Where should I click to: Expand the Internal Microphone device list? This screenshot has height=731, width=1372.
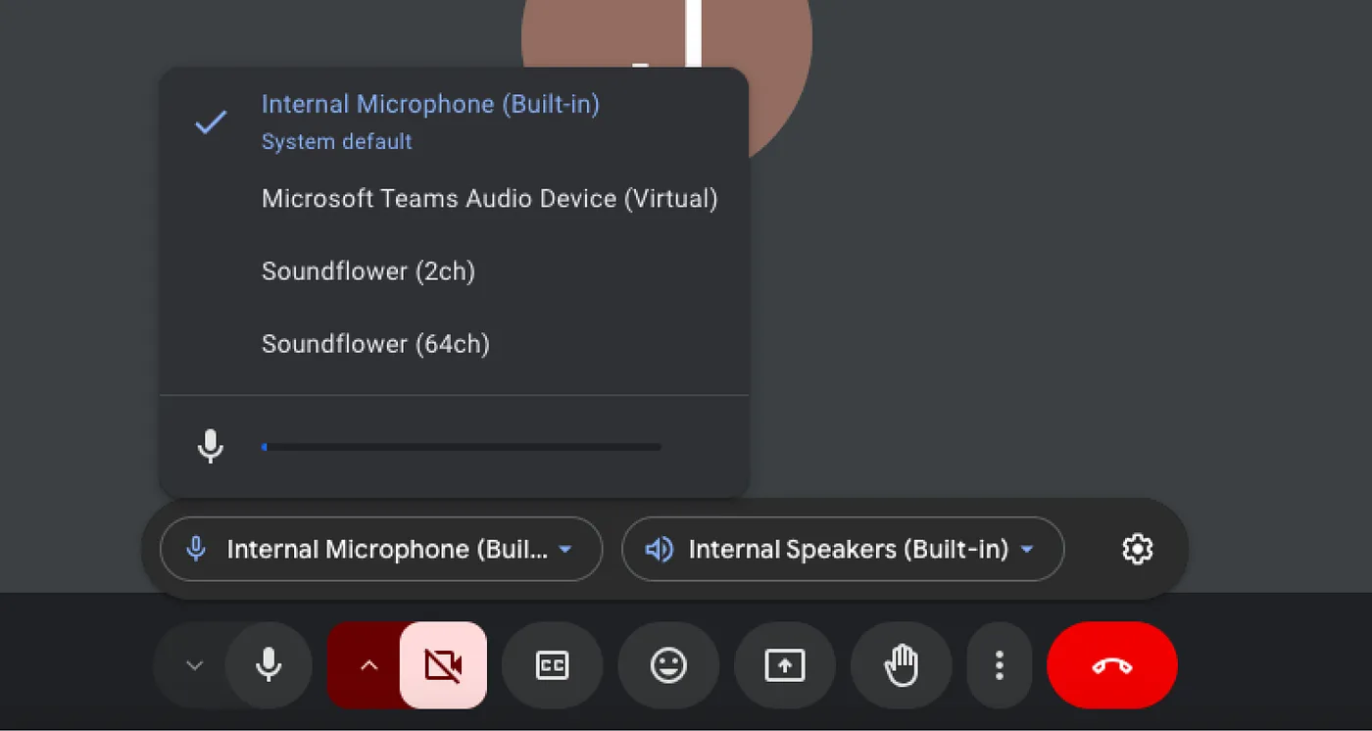coord(379,549)
